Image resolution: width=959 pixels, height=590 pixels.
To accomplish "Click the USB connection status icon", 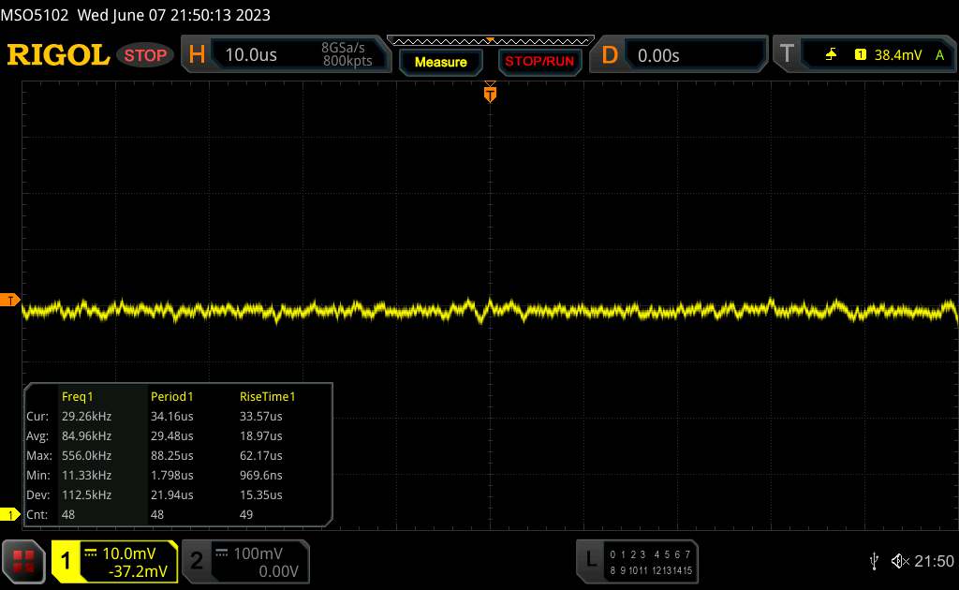I will [874, 561].
